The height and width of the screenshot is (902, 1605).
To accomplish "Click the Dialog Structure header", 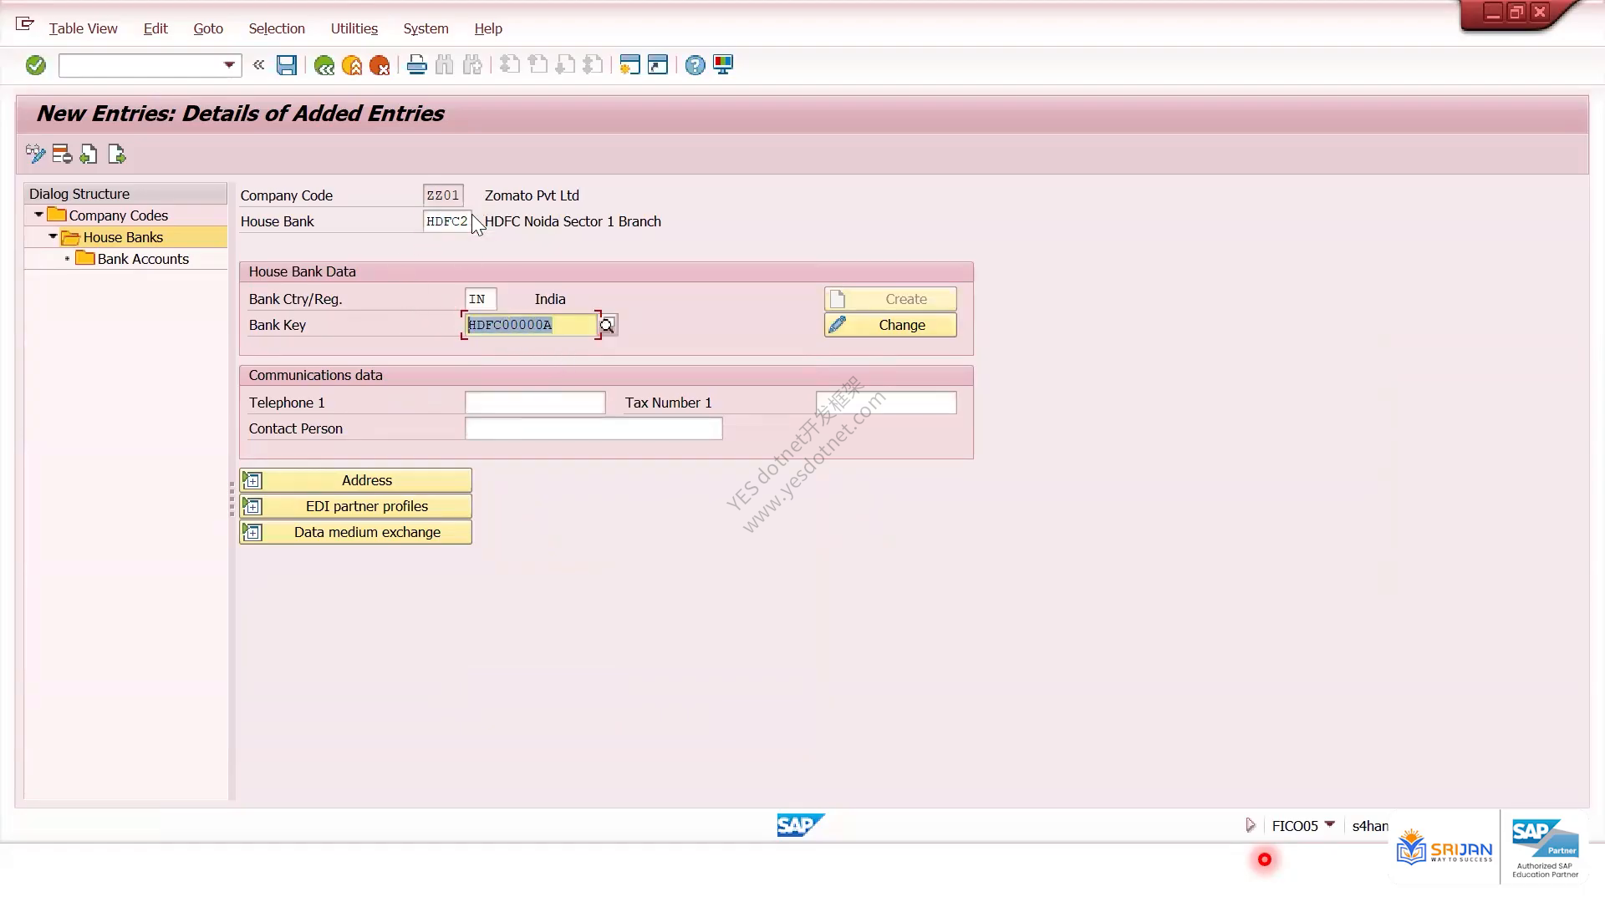I will [x=125, y=194].
